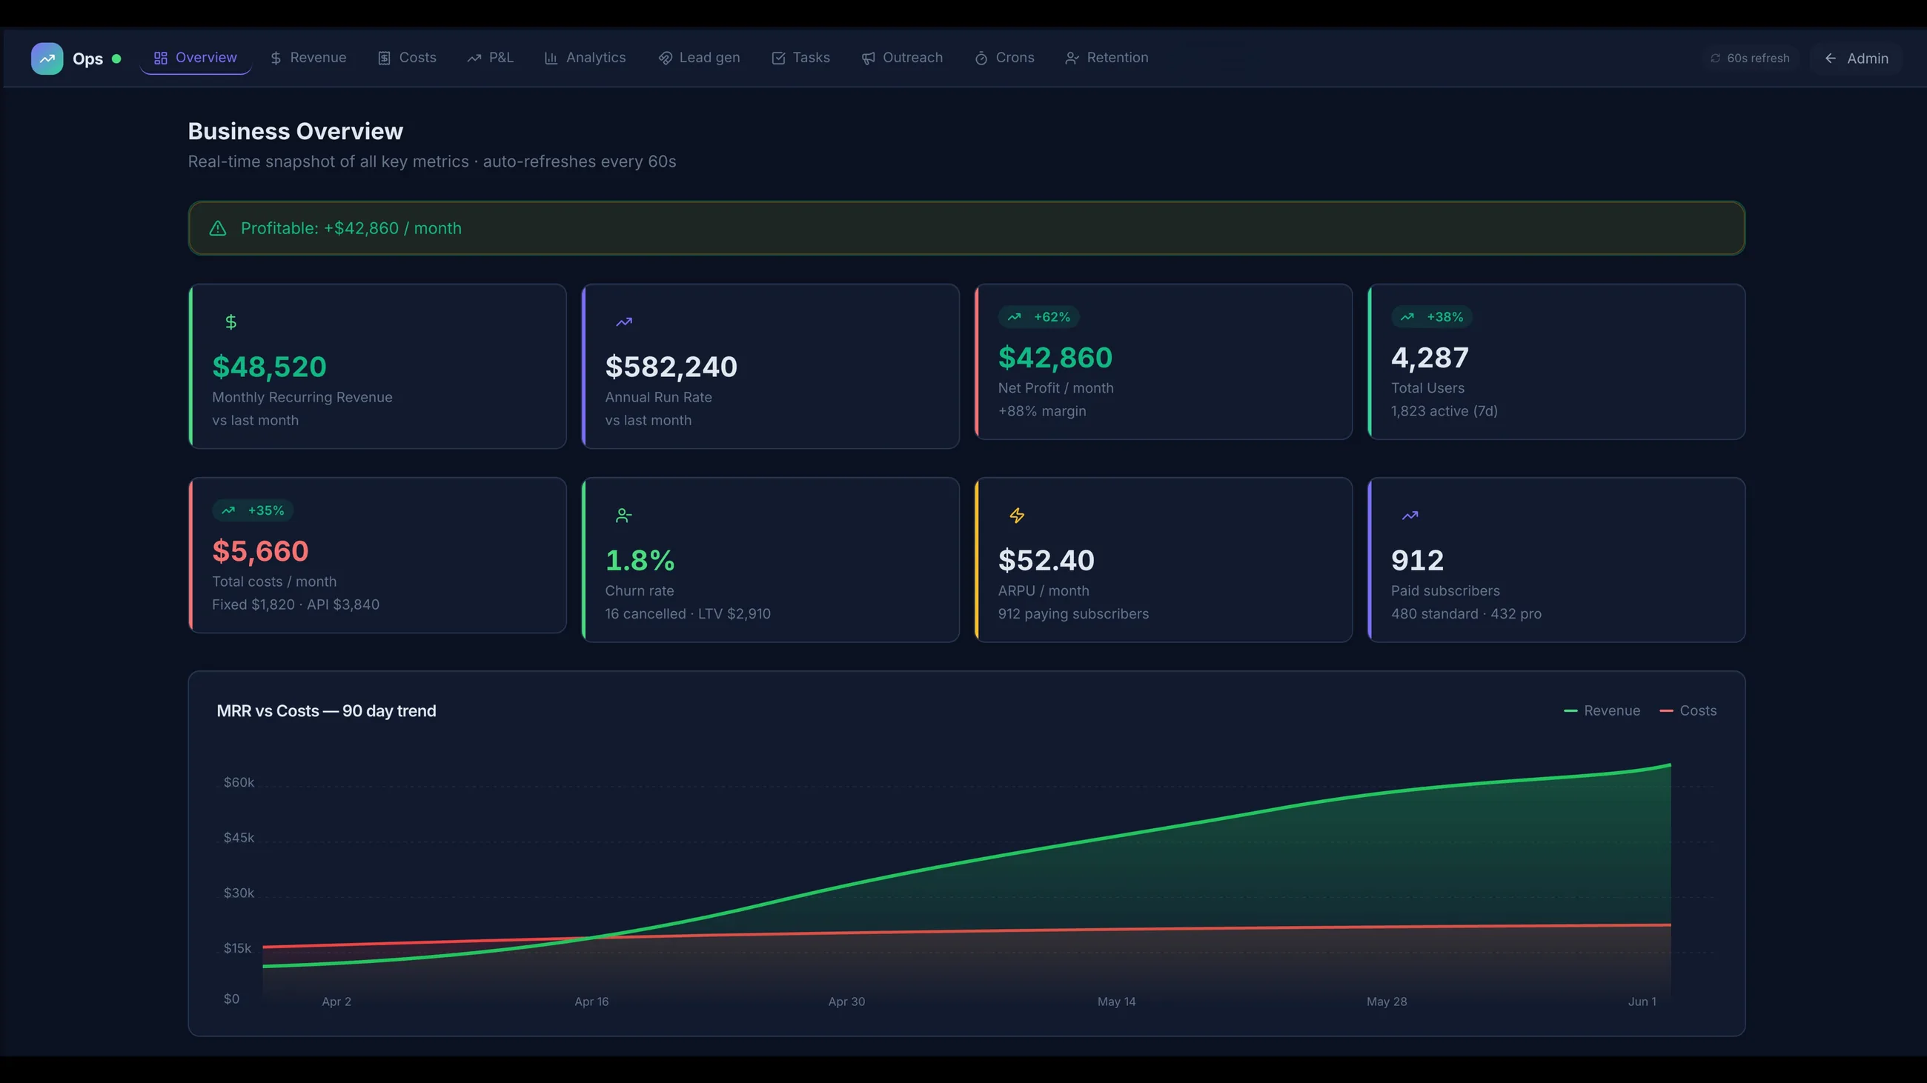Click the 1.8% Churn rate value
This screenshot has height=1083, width=1927.
[x=640, y=561]
